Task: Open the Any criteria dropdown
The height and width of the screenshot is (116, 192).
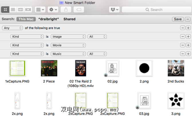Action: [x=12, y=28]
